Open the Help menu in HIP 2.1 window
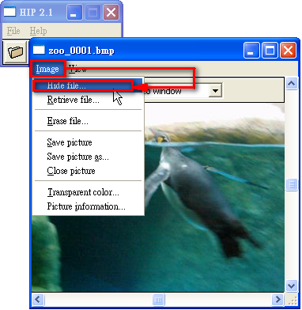Viewport: 302px width, 310px height. click(38, 31)
